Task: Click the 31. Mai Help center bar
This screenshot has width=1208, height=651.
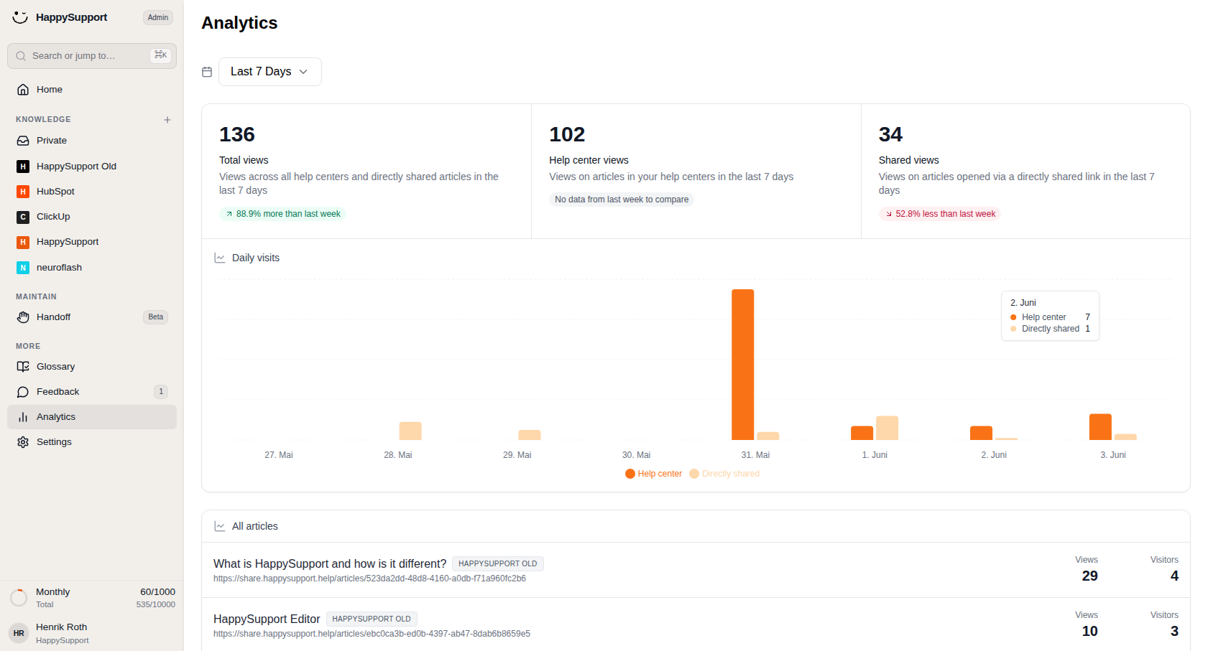Action: 743,365
